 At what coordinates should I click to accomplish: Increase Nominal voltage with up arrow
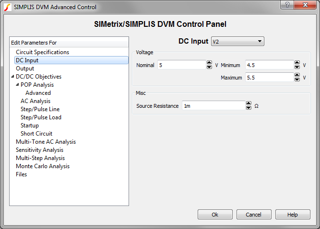point(209,63)
